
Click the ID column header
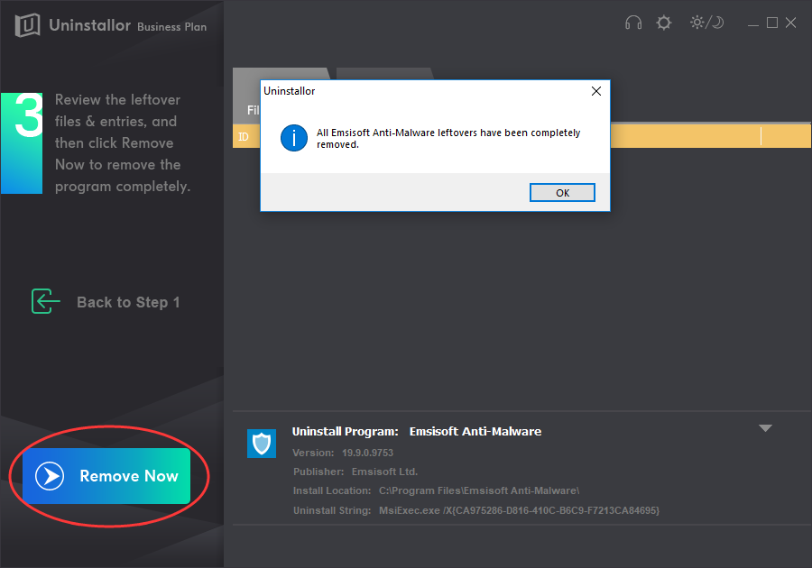(x=244, y=136)
